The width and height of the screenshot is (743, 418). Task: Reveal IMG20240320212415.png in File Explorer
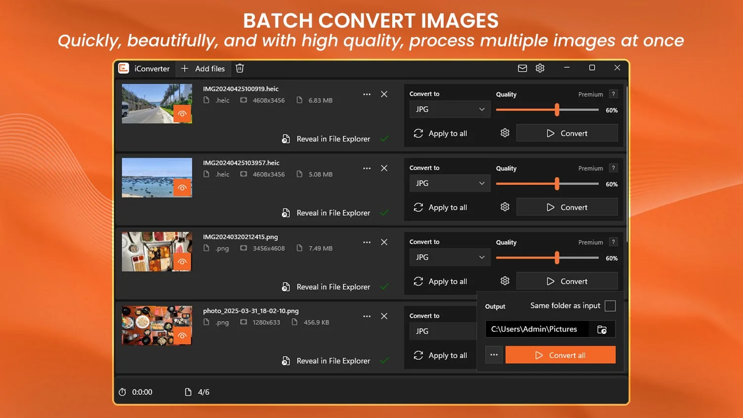point(326,287)
